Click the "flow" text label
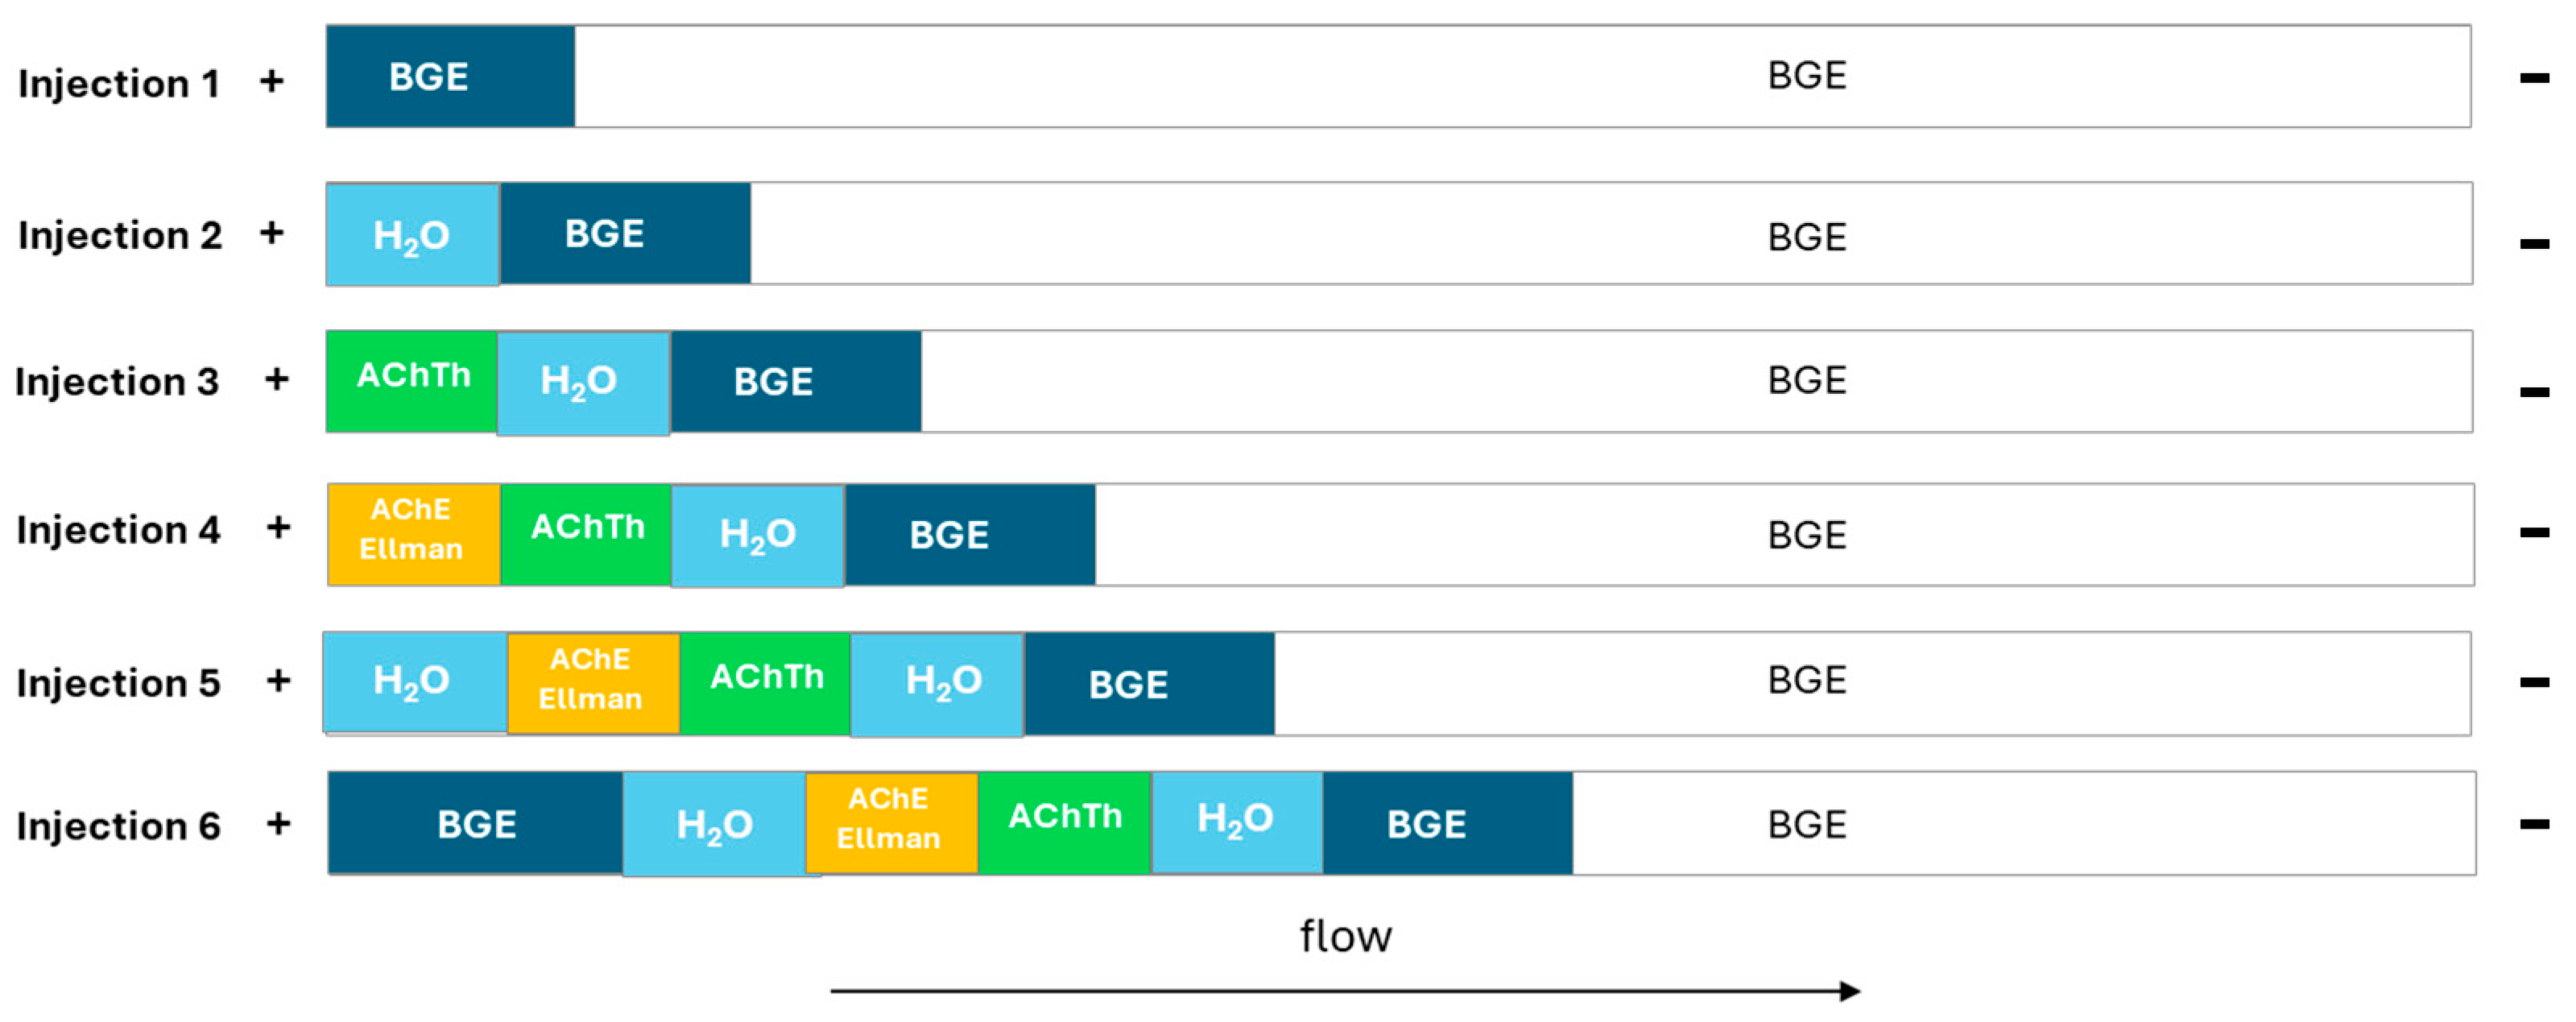Screen dimensions: 2576x1022 coord(1345,937)
